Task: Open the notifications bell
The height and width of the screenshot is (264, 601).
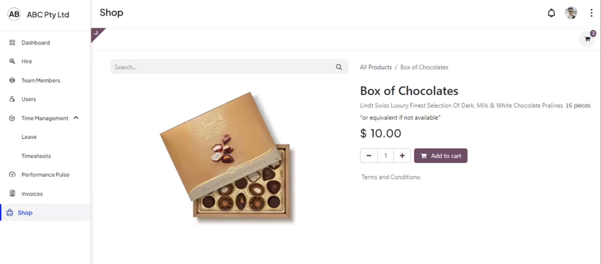Action: (x=551, y=13)
